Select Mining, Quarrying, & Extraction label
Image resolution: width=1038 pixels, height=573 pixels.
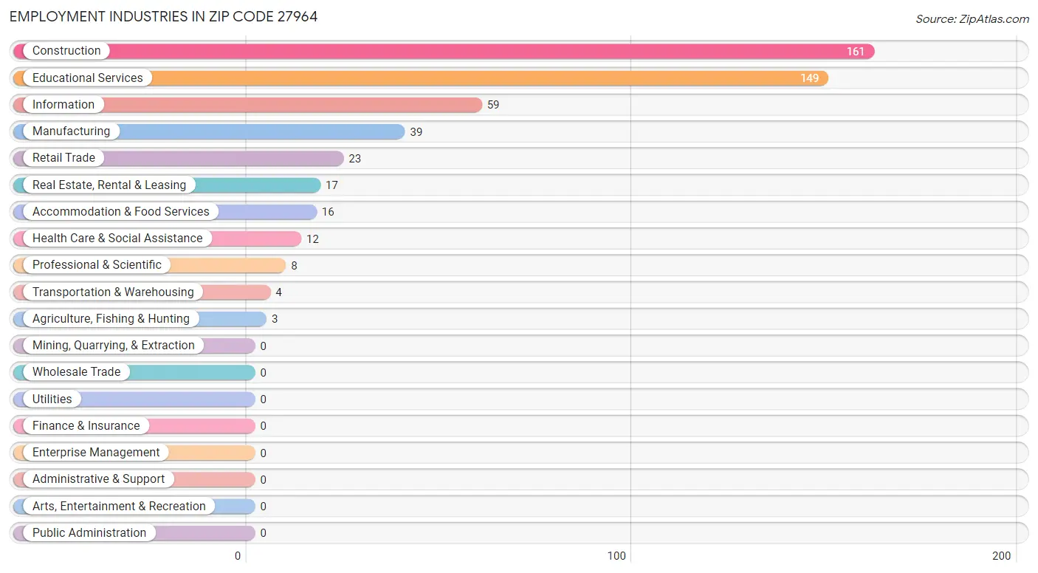[114, 346]
